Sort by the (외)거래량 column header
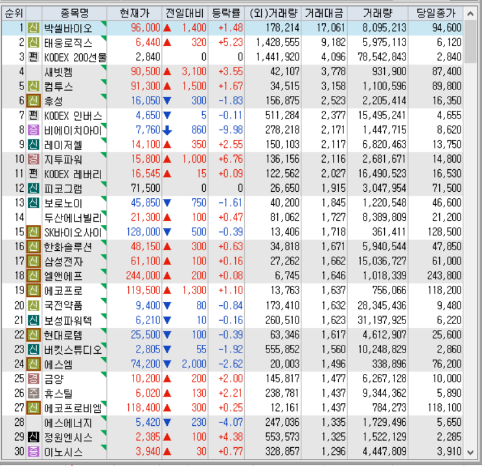Viewport: 482px width, 466px height. [273, 13]
